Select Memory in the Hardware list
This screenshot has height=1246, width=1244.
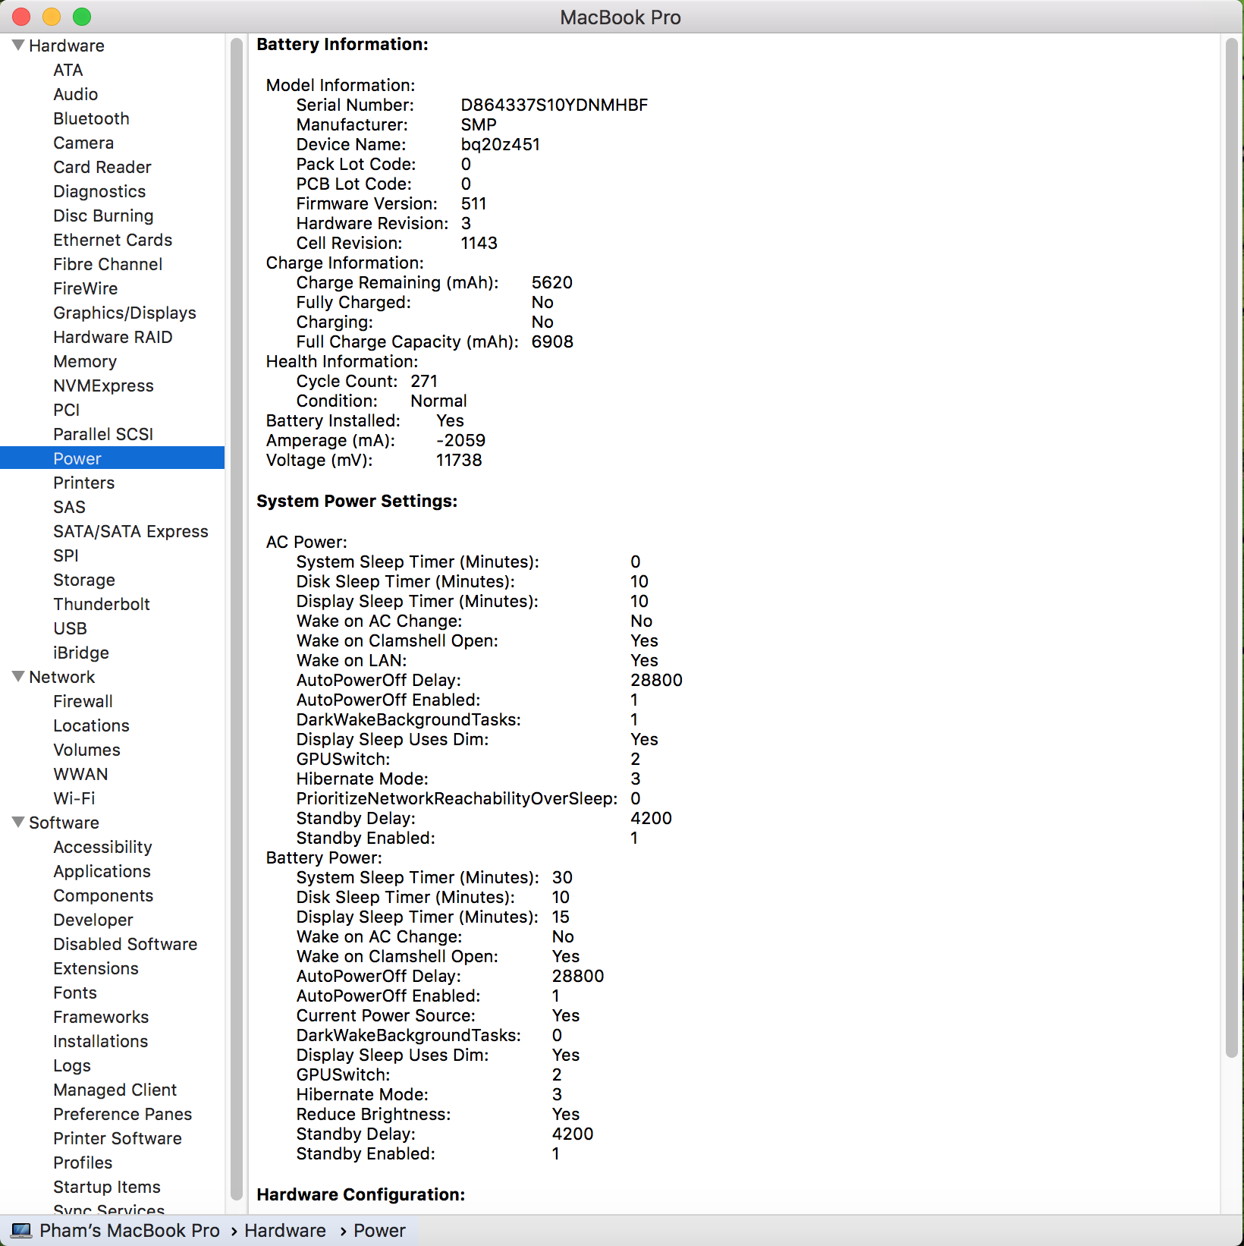[85, 361]
